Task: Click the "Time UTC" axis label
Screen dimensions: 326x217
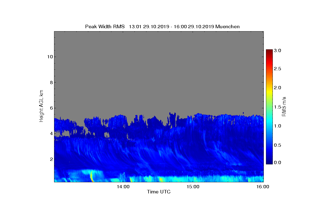Action: coord(159,192)
